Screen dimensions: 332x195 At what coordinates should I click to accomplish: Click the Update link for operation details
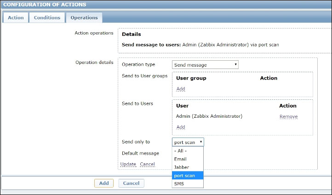[128, 164]
